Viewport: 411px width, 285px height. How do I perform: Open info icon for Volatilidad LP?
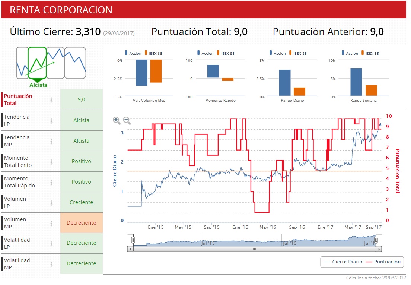coord(52,244)
